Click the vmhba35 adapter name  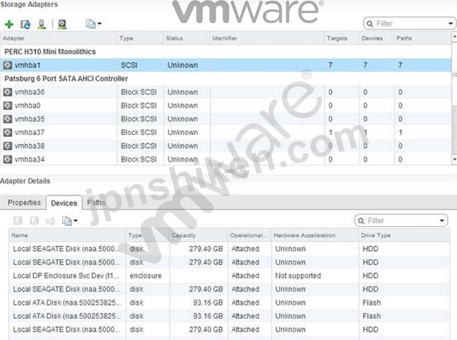point(30,119)
